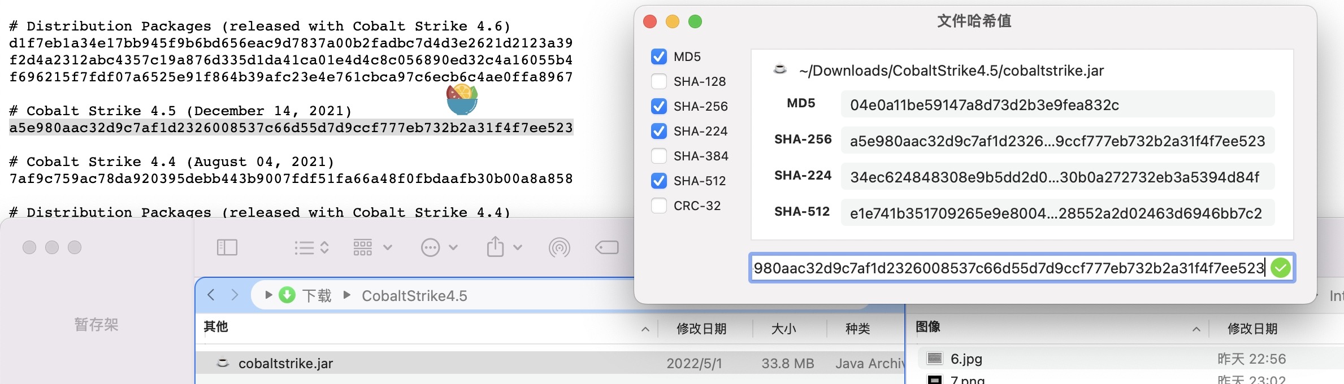Click the SHA-256 hash value field

tap(1057, 141)
